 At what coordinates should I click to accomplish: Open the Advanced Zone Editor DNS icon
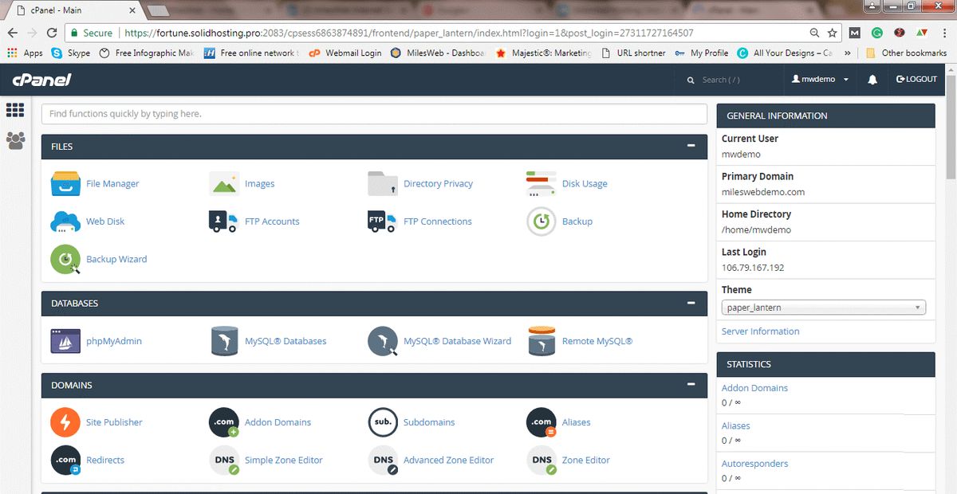(383, 461)
